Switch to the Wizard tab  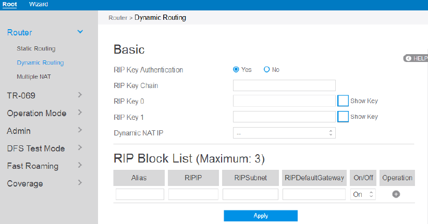[39, 4]
